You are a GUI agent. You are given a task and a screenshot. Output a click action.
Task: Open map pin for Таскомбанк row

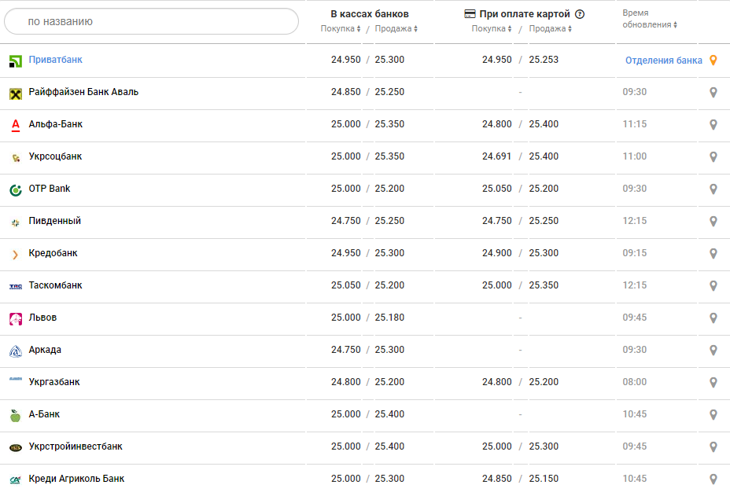713,286
